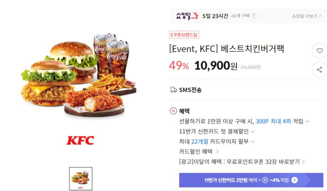This screenshot has height=191, width=327.
Task: Add product to wishlist with heart icon
Action: 319,51
